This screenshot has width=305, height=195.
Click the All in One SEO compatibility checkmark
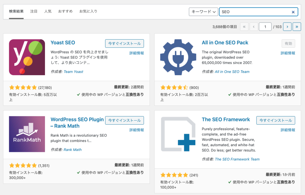pyautogui.click(x=230, y=95)
